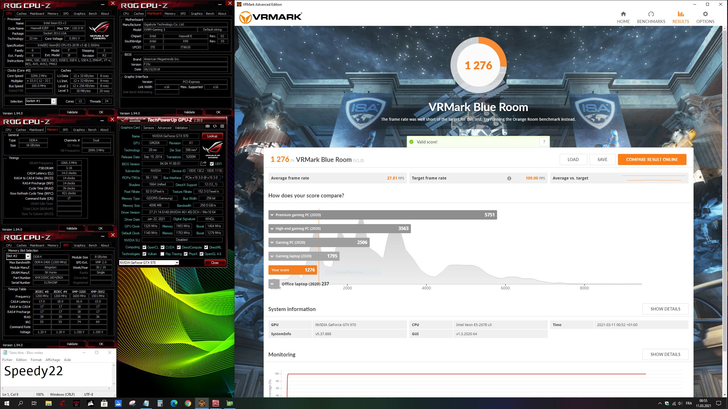Show hidden tray icons chevron
Viewport: 728px width, 409px height.
click(659, 403)
